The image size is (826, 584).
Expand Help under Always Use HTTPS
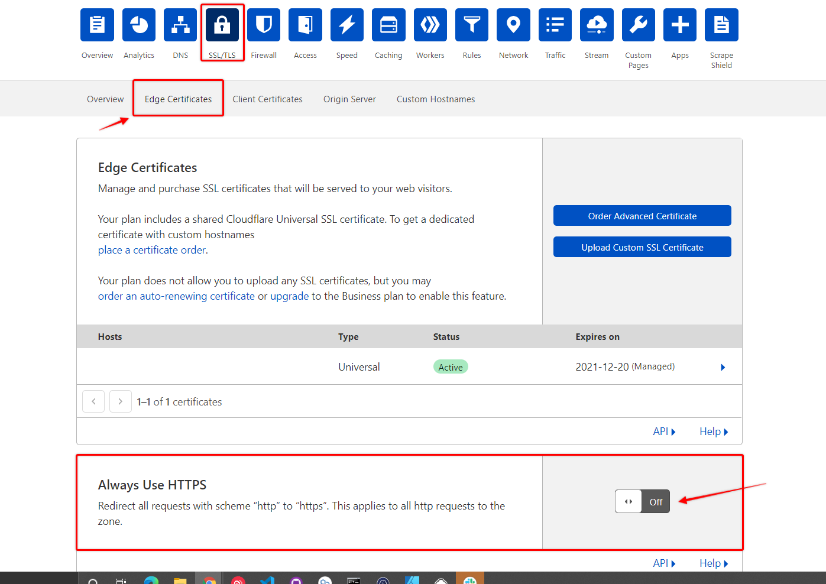[714, 563]
